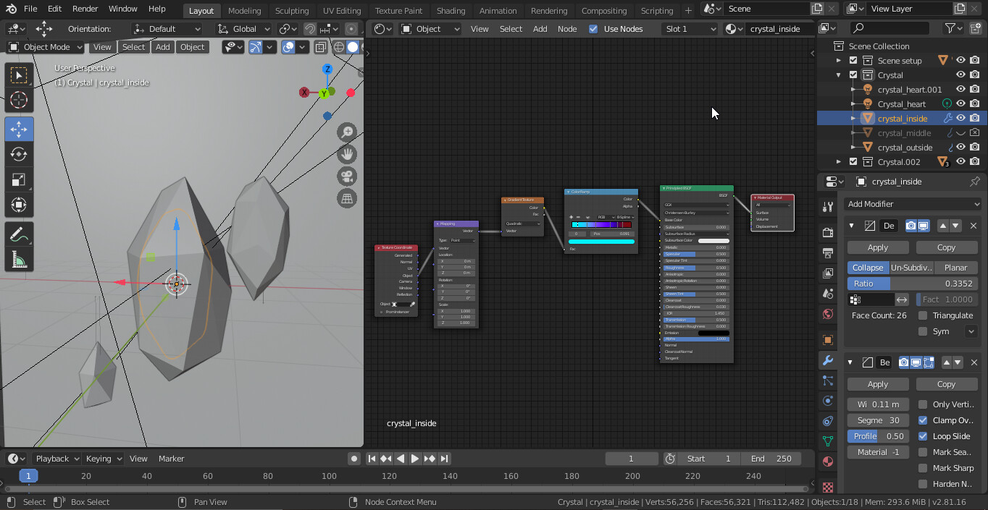
Task: Disable the Clamp Overlap checkbox
Action: point(923,420)
